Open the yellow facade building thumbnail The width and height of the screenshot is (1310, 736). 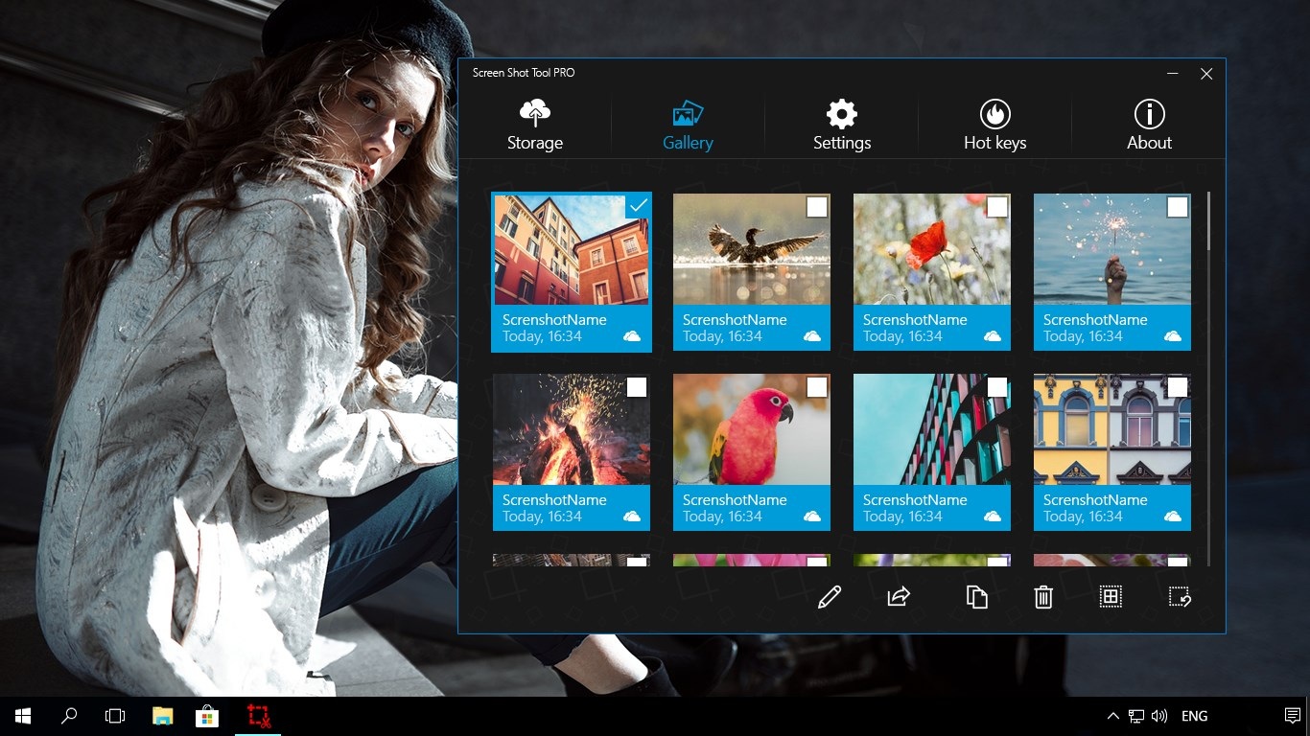click(1111, 429)
